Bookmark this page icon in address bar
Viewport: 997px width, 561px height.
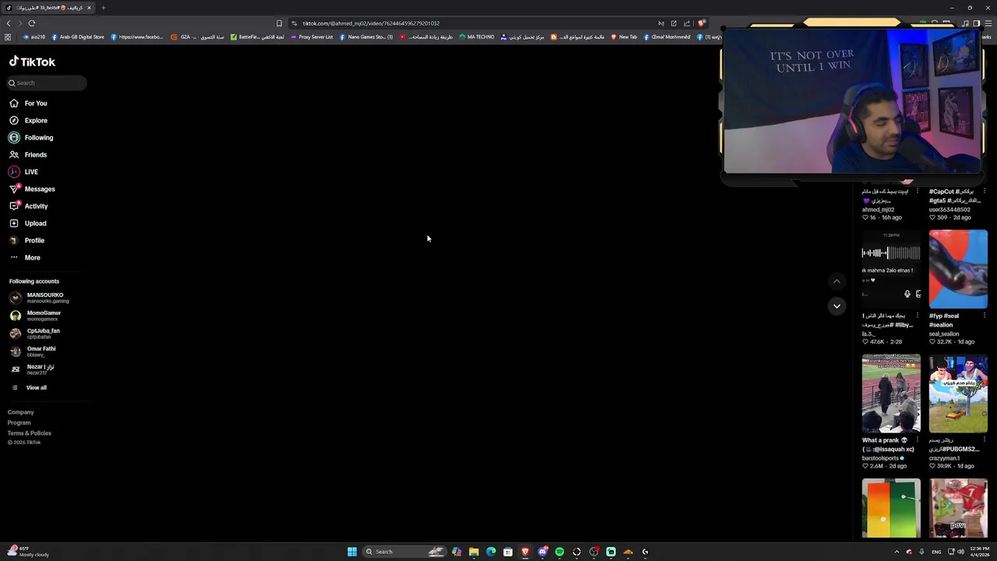click(279, 23)
